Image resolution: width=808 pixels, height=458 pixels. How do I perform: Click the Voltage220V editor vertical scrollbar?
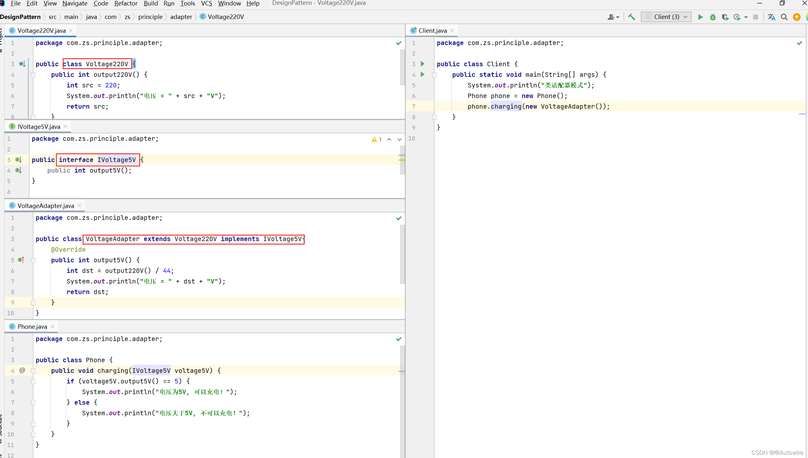click(x=402, y=67)
